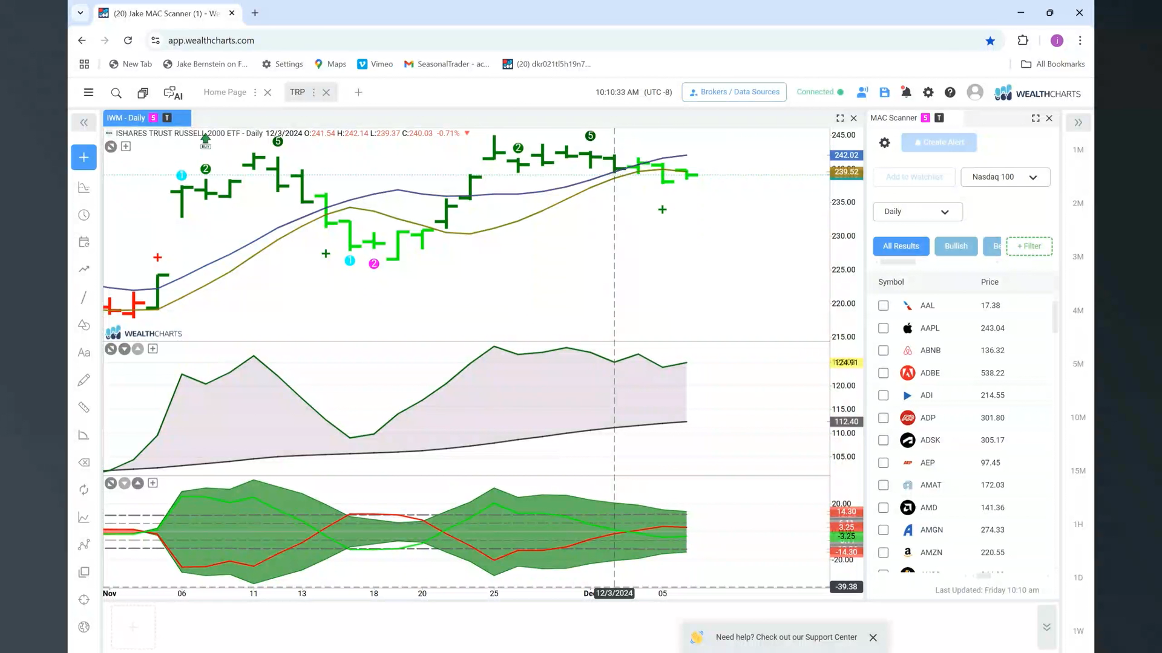The width and height of the screenshot is (1162, 653).
Task: Click the filter buttons horizontal scrollbar
Action: [x=898, y=262]
